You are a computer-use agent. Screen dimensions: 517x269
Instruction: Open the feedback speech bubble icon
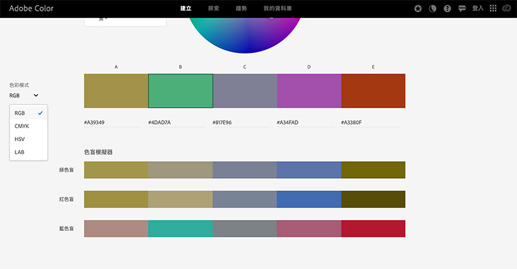[x=461, y=9]
